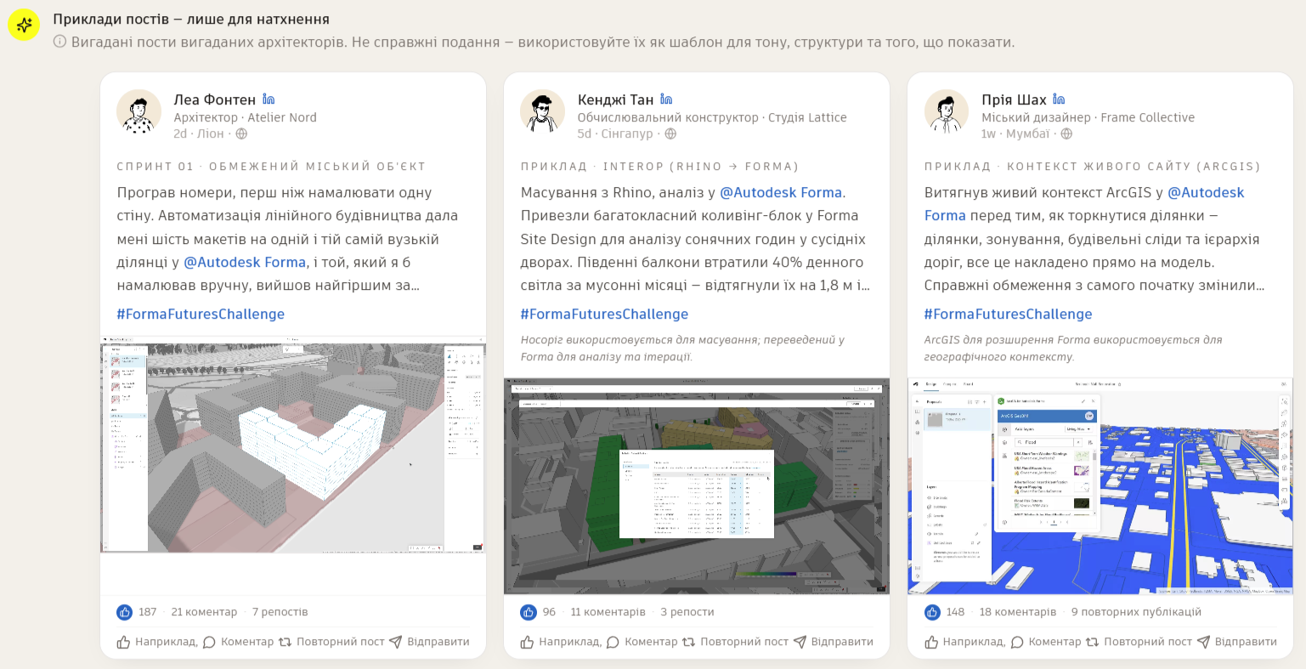1306x669 pixels.
Task: Open the @Autodesk Forma mention in Кенджі Тан's post
Action: tap(781, 193)
